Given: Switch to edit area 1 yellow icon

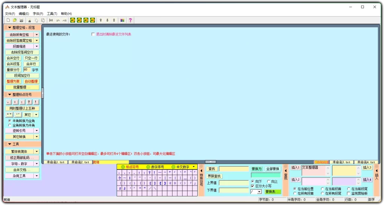Looking at the screenshot, I should (x=72, y=20).
